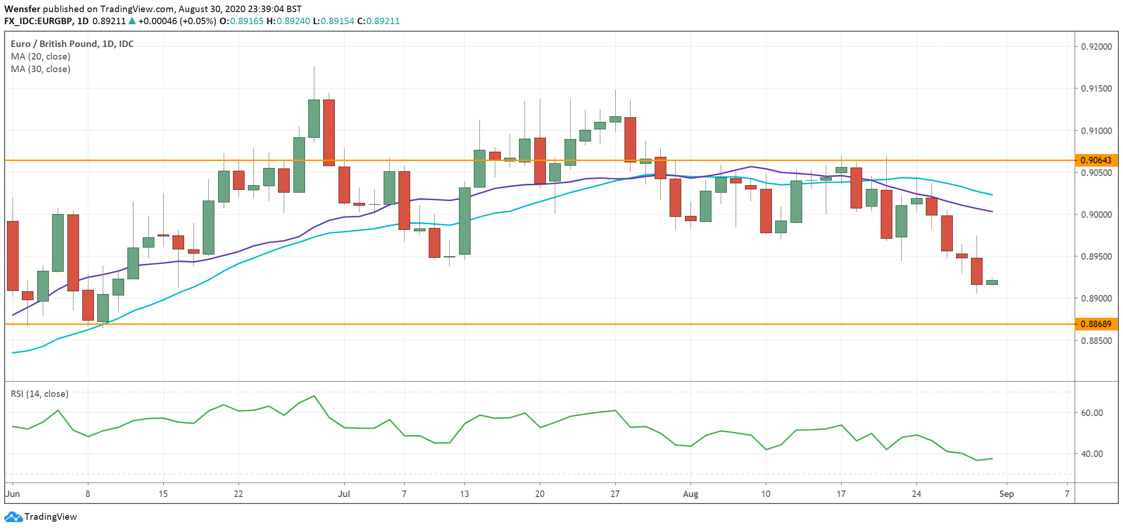Select the FX_IDC:EURGBP symbol text

point(37,21)
